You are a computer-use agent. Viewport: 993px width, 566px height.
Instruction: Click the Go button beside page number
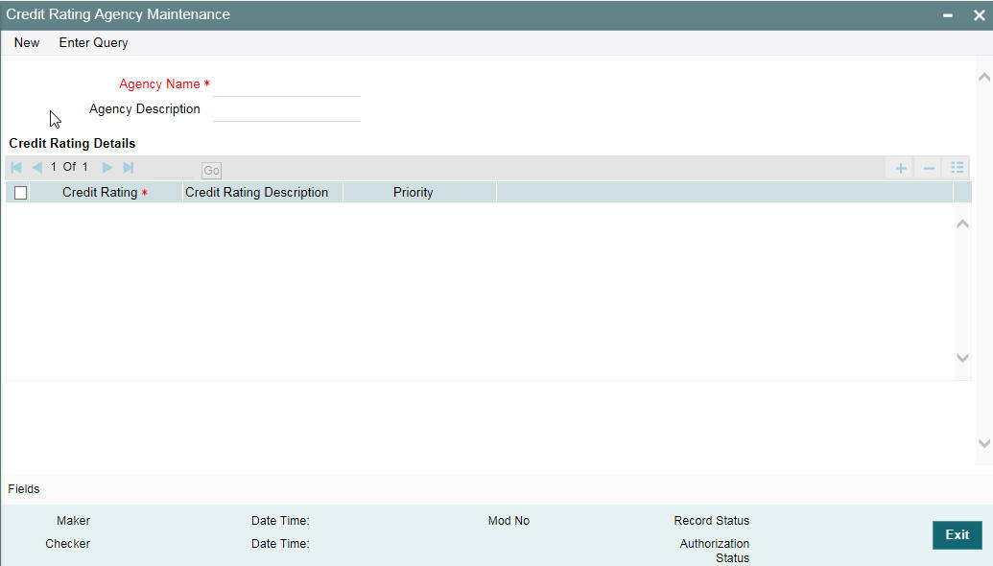click(211, 171)
